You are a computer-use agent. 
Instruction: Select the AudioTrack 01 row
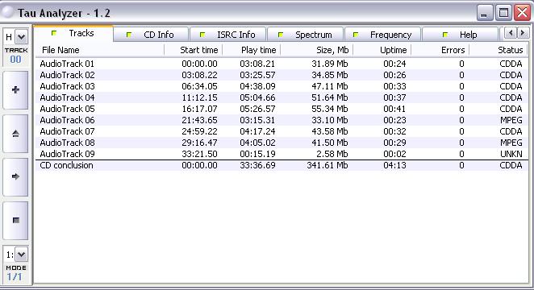tap(282, 64)
